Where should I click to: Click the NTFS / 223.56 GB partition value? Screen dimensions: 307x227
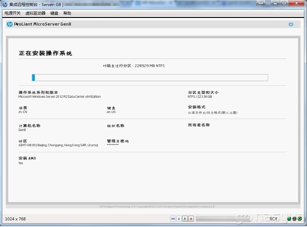pos(200,96)
